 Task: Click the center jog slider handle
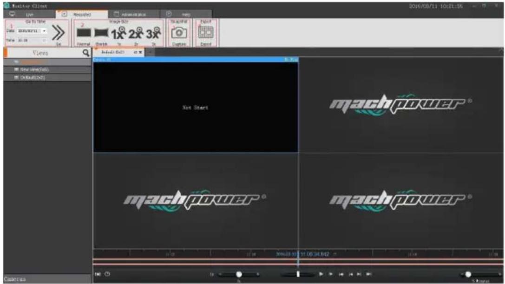[298, 274]
